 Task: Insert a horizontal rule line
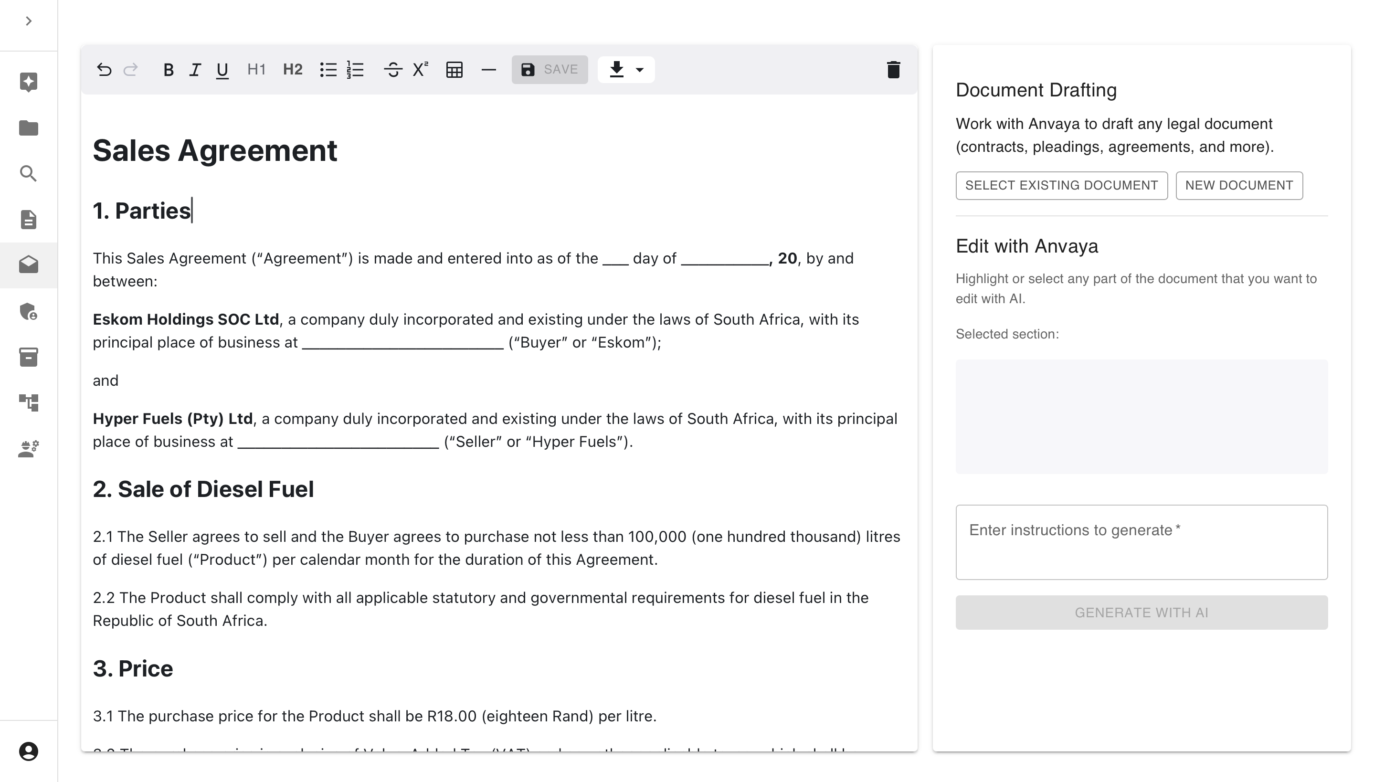click(488, 70)
